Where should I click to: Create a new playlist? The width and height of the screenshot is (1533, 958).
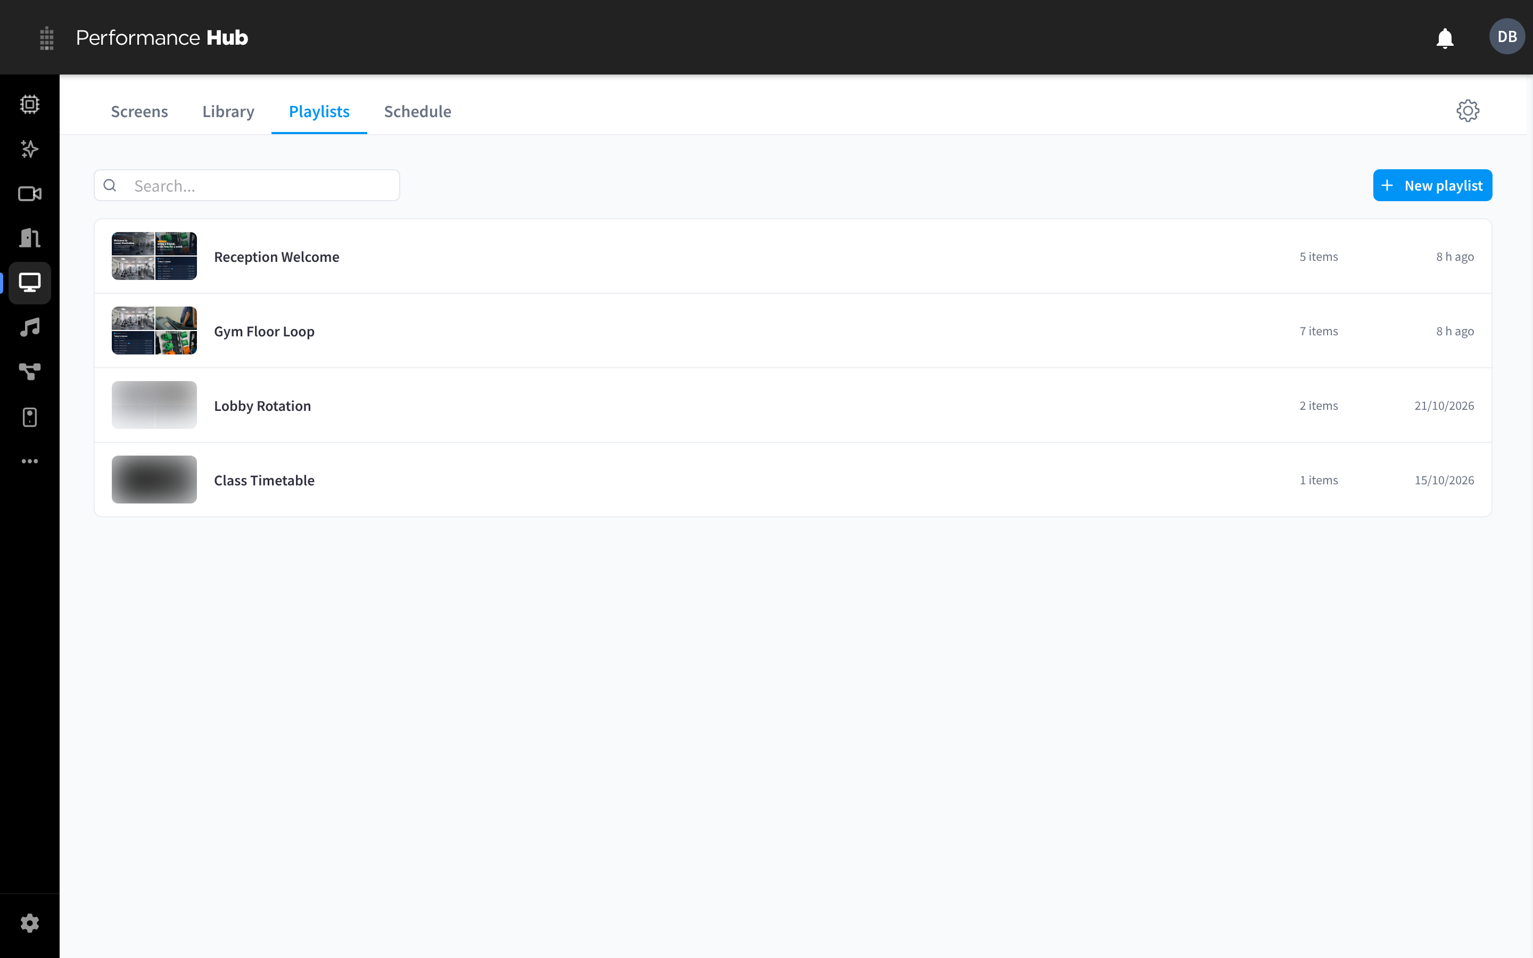1432,185
